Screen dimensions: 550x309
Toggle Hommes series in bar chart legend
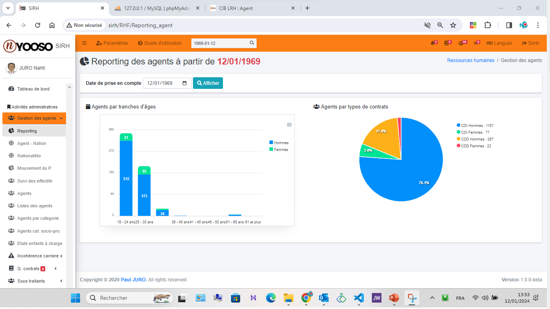279,143
